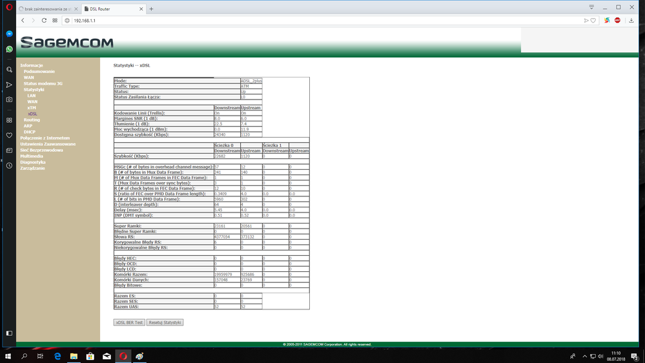Image resolution: width=645 pixels, height=363 pixels.
Task: Open the sidebar speed dial grid icon
Action: click(x=9, y=120)
